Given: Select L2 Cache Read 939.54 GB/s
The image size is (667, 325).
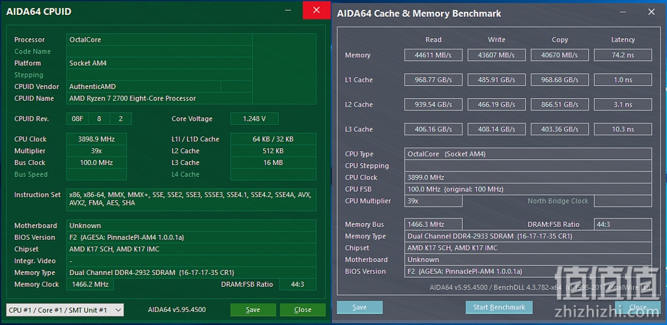Looking at the screenshot, I should coord(433,105).
